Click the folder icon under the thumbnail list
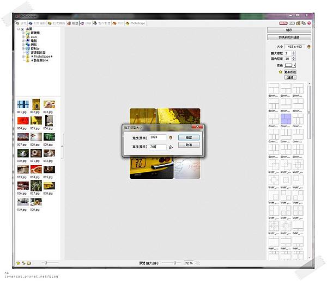 (29, 263)
